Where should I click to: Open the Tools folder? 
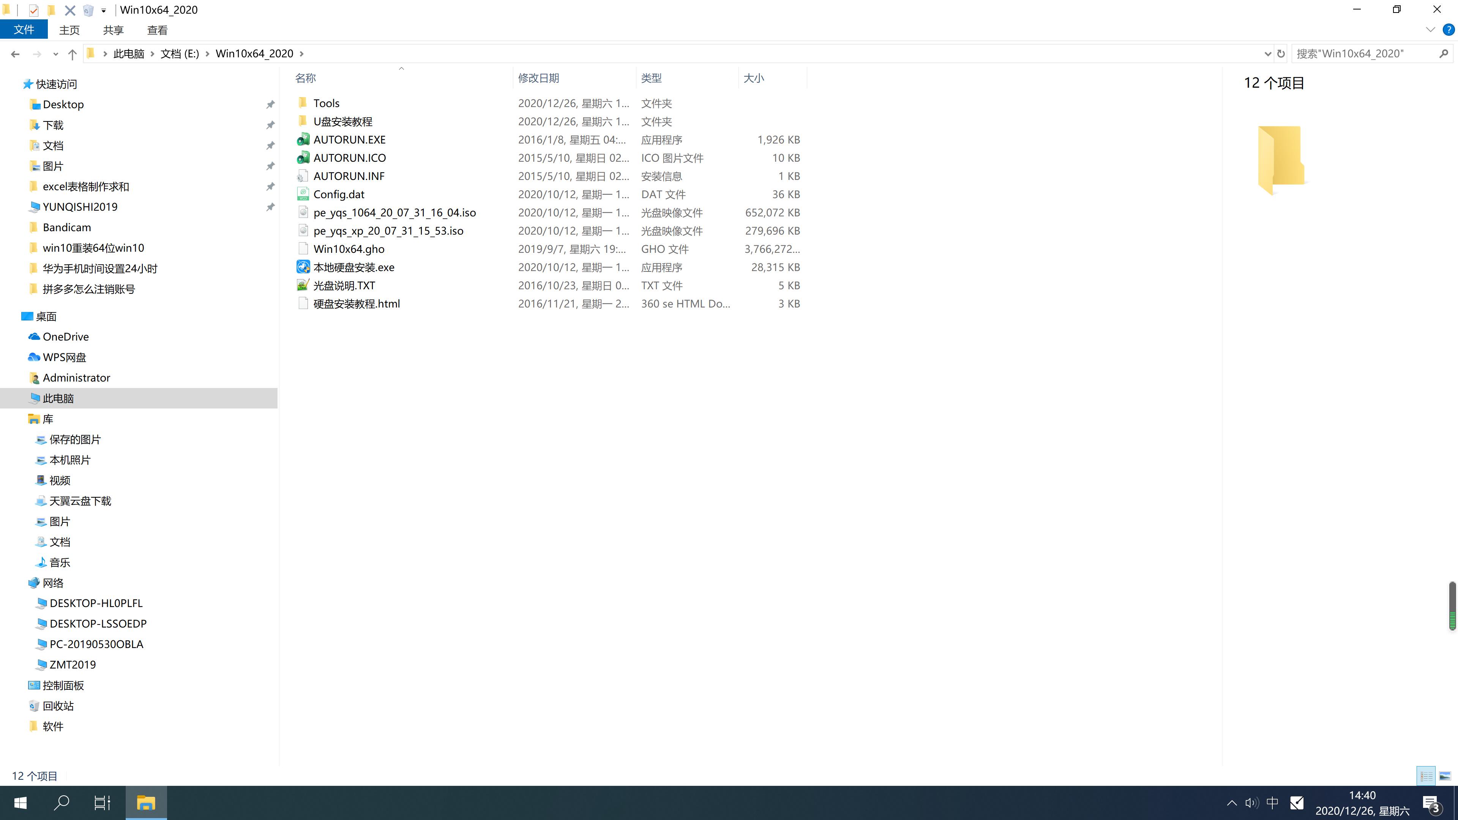(x=327, y=102)
